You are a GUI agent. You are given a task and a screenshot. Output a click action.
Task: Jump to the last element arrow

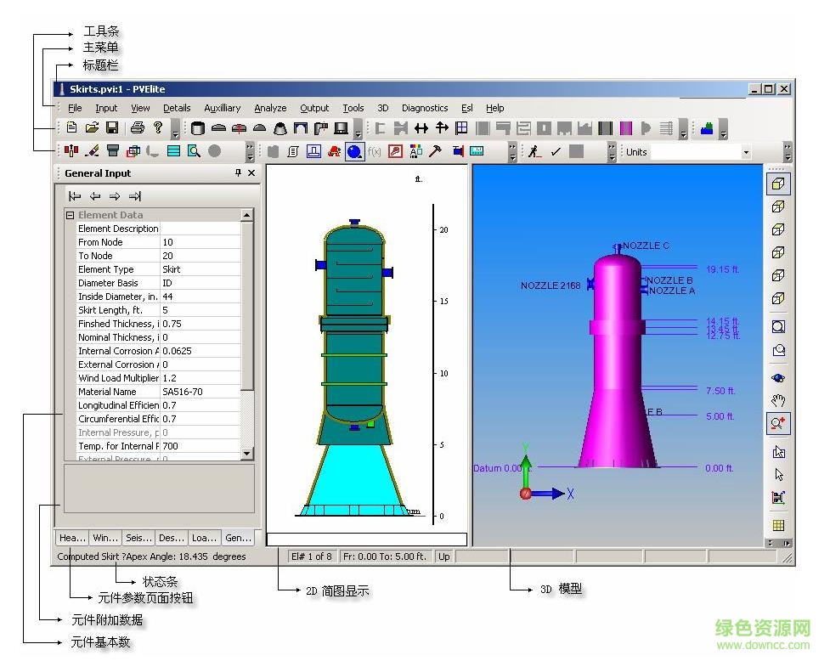(133, 196)
